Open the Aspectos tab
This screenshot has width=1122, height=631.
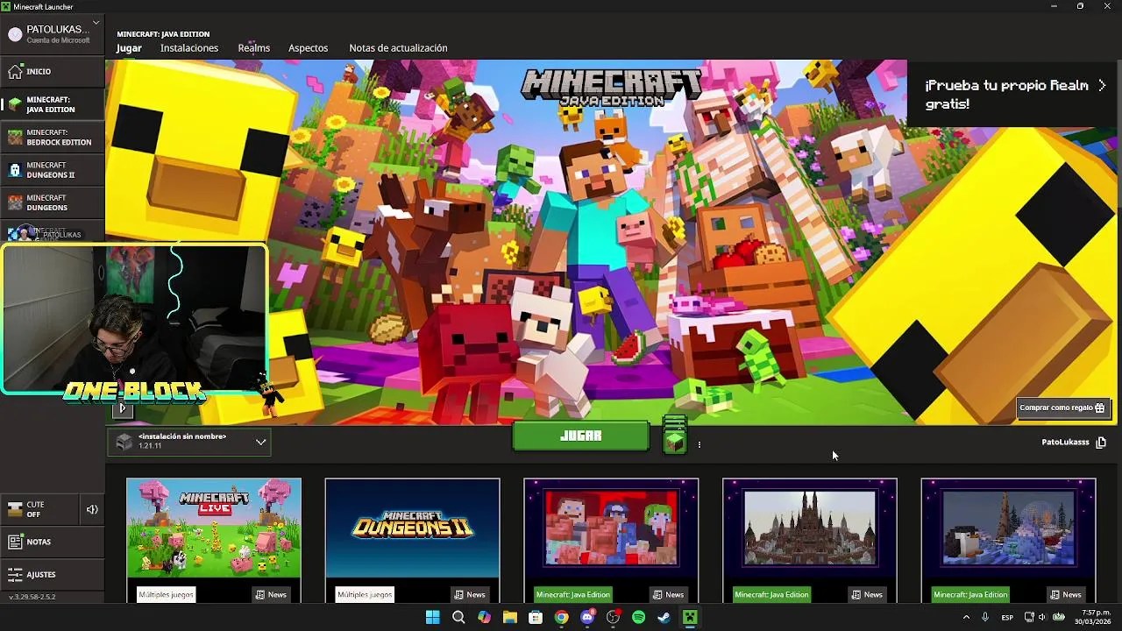point(308,48)
